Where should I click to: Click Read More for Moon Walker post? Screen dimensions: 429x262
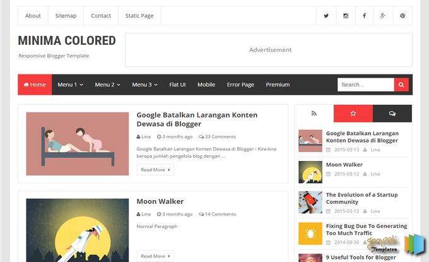point(155,256)
